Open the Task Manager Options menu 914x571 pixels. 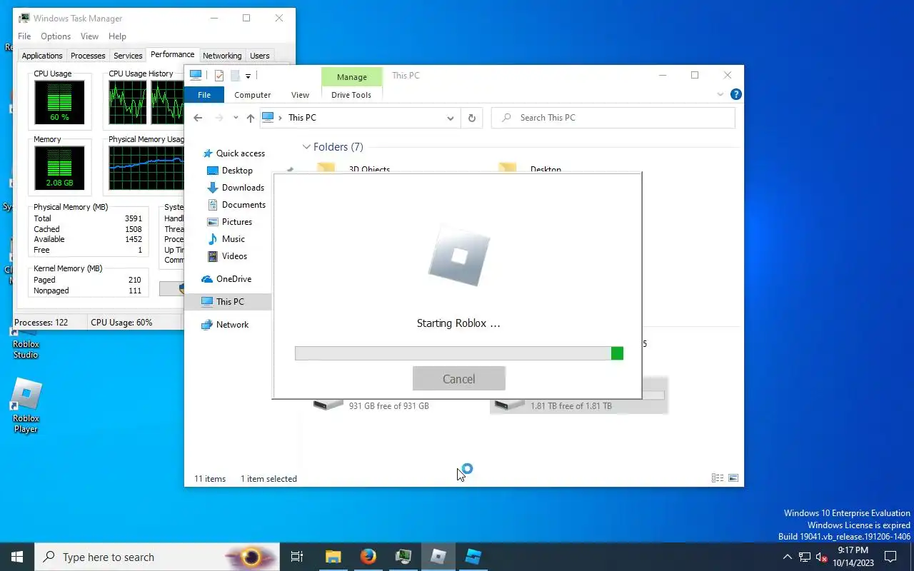pyautogui.click(x=56, y=36)
